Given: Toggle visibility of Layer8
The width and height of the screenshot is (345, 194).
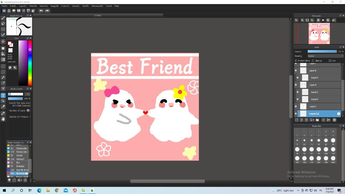Looking at the screenshot, I should pos(296,71).
